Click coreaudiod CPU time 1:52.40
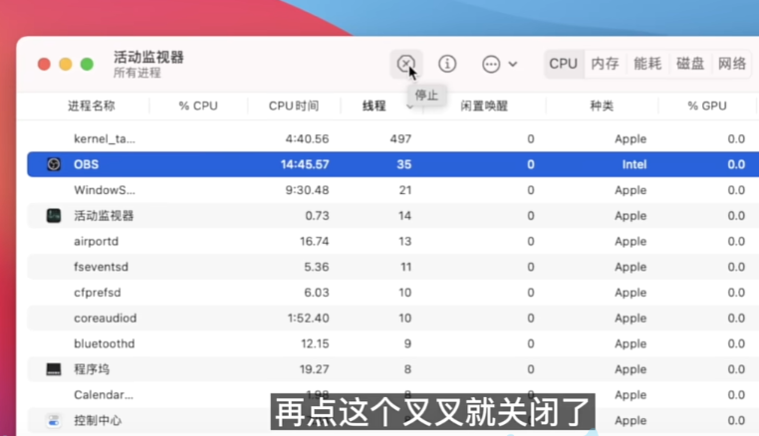The width and height of the screenshot is (759, 436). pyautogui.click(x=309, y=319)
